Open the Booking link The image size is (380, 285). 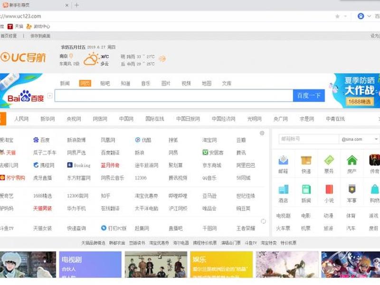tap(79, 165)
